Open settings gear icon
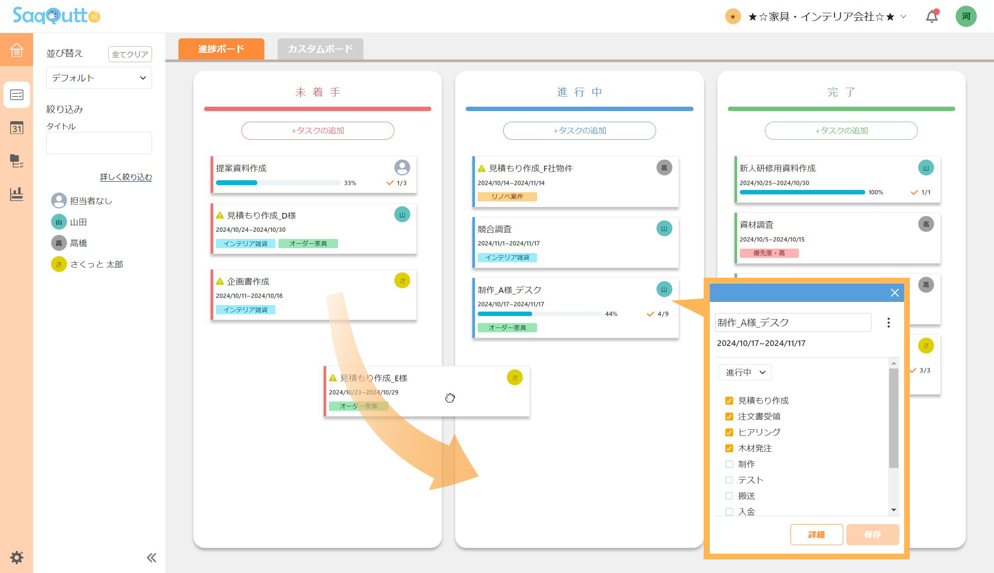The width and height of the screenshot is (994, 573). 16,557
